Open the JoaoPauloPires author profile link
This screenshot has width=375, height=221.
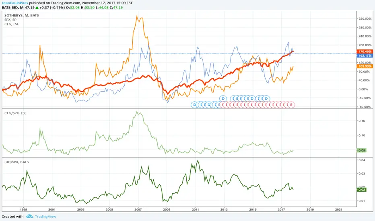click(15, 3)
